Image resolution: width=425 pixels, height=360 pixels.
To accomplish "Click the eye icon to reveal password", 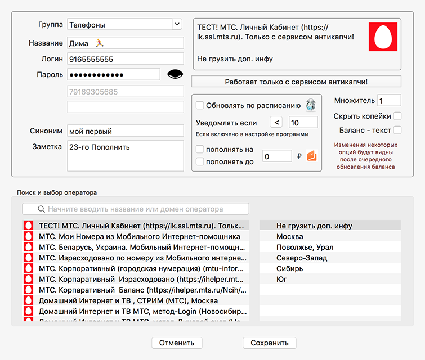I will pyautogui.click(x=176, y=74).
